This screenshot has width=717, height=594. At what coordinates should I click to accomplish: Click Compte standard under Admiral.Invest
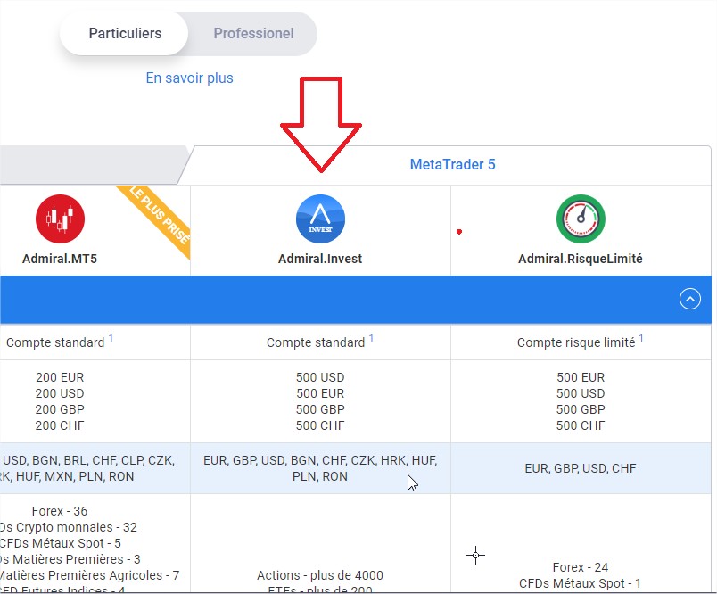coord(316,342)
